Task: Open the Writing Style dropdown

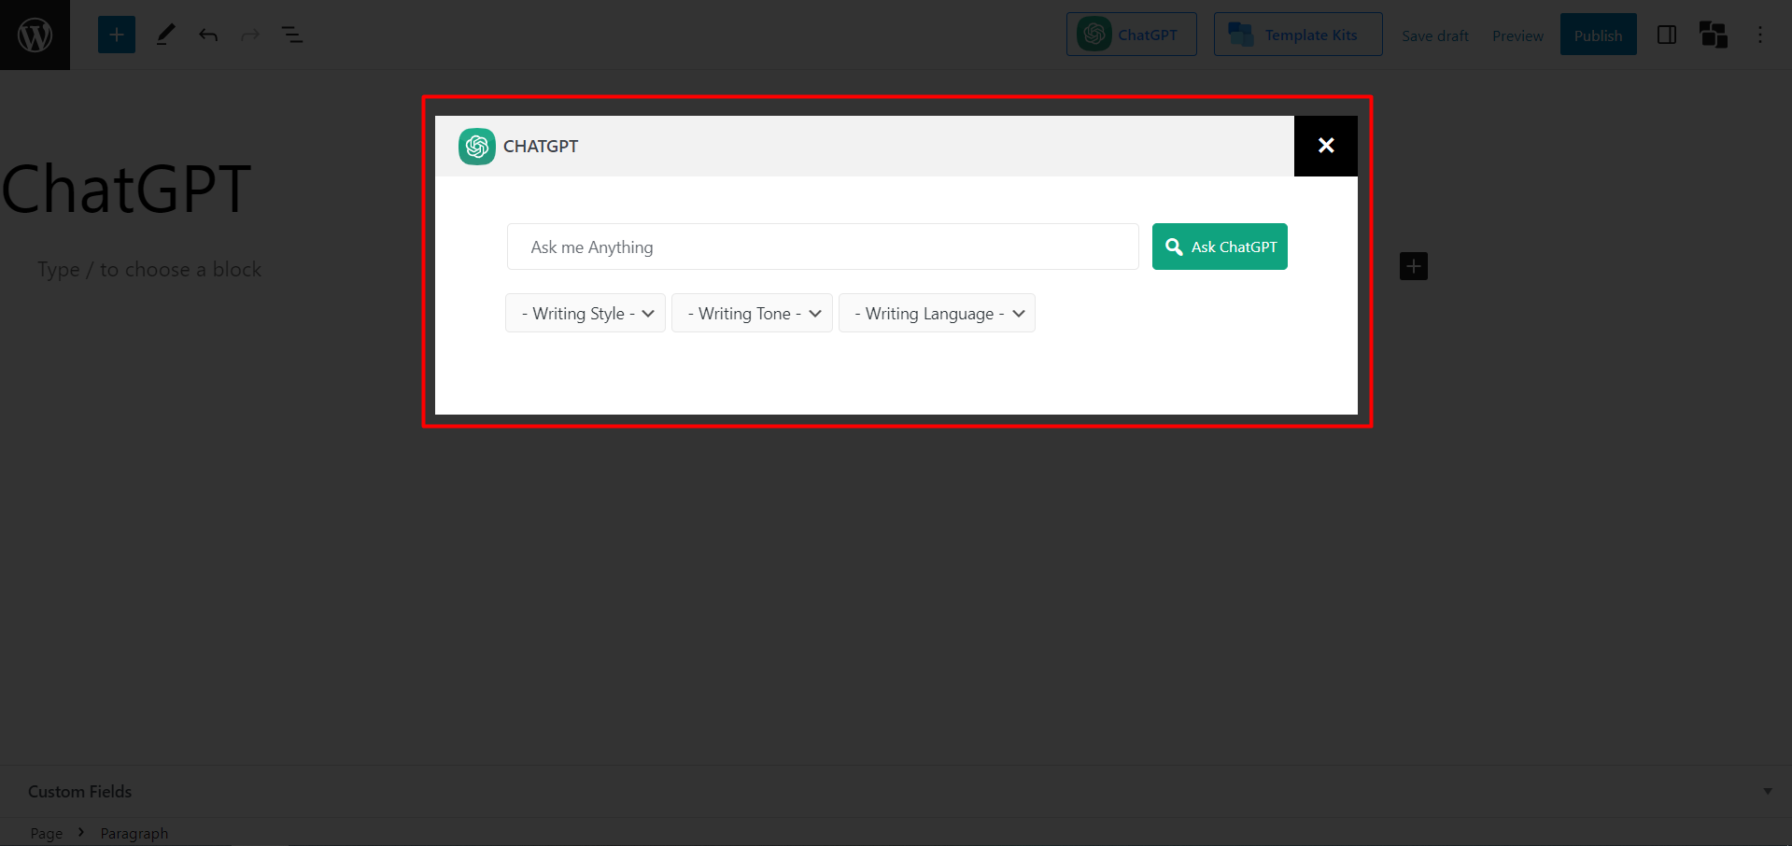Action: [x=585, y=313]
